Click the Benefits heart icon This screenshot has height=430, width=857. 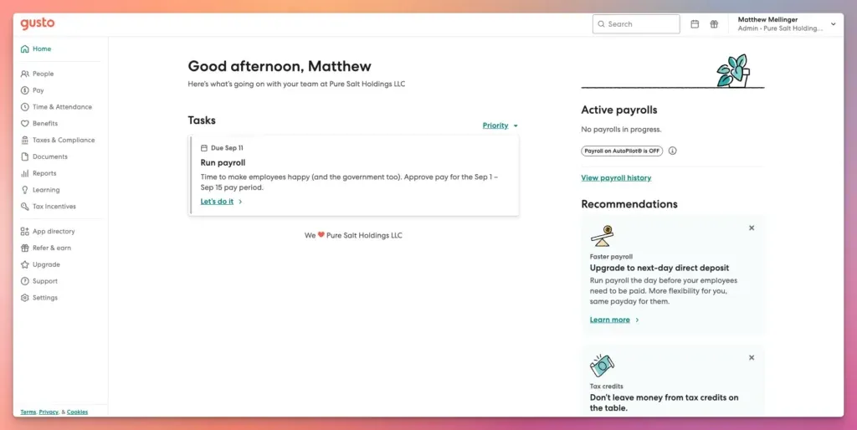pos(25,124)
